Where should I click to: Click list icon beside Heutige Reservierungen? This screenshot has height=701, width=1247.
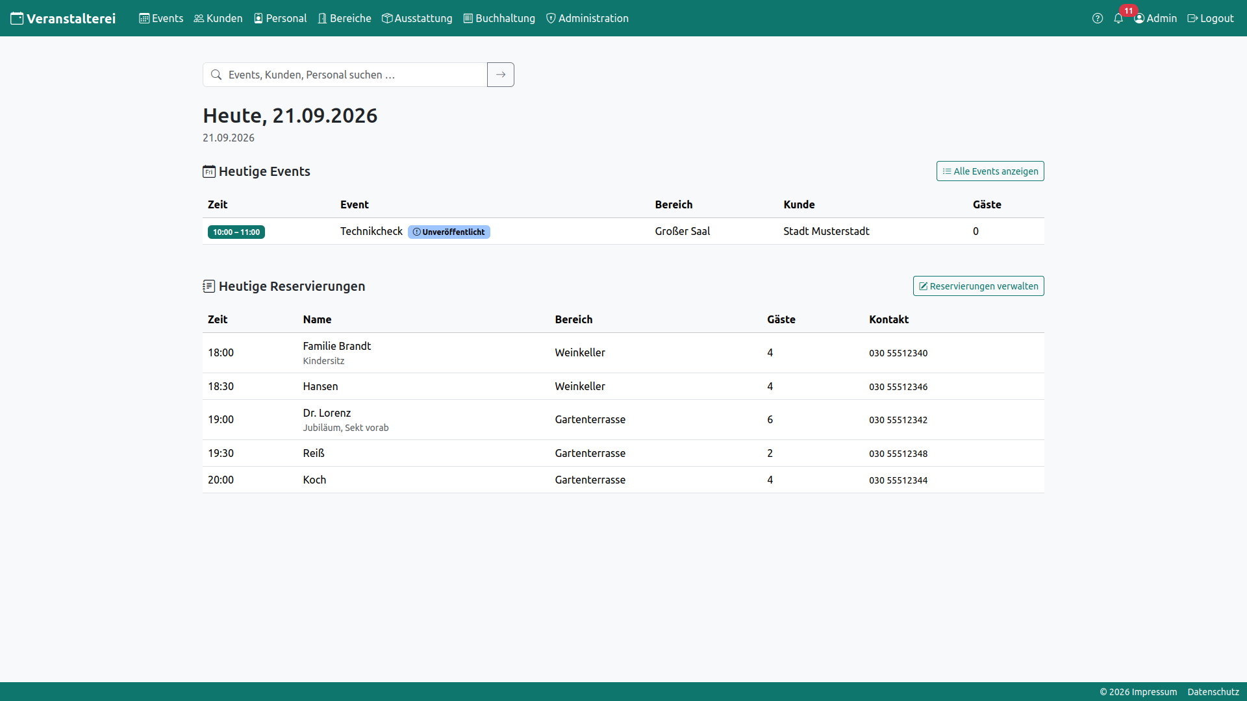click(x=209, y=286)
